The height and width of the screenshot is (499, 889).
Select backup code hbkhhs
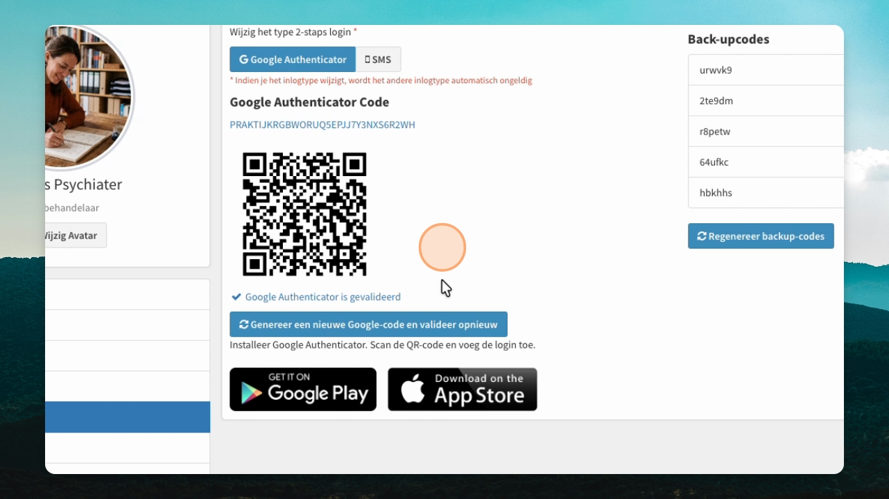766,192
